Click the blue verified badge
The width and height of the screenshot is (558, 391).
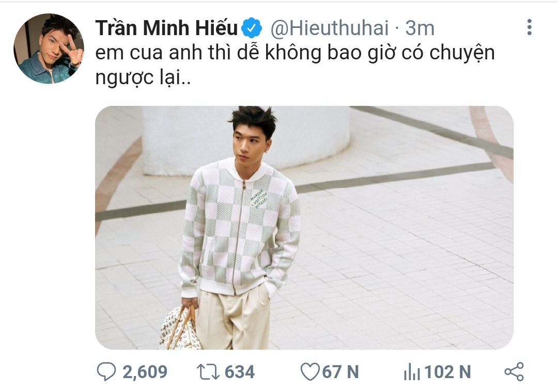pyautogui.click(x=252, y=28)
